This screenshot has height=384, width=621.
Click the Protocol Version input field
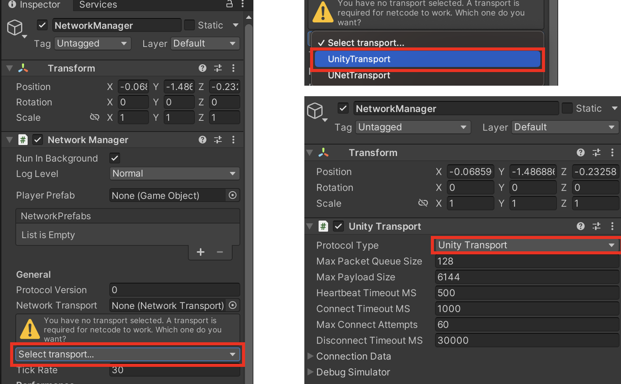[x=174, y=290]
